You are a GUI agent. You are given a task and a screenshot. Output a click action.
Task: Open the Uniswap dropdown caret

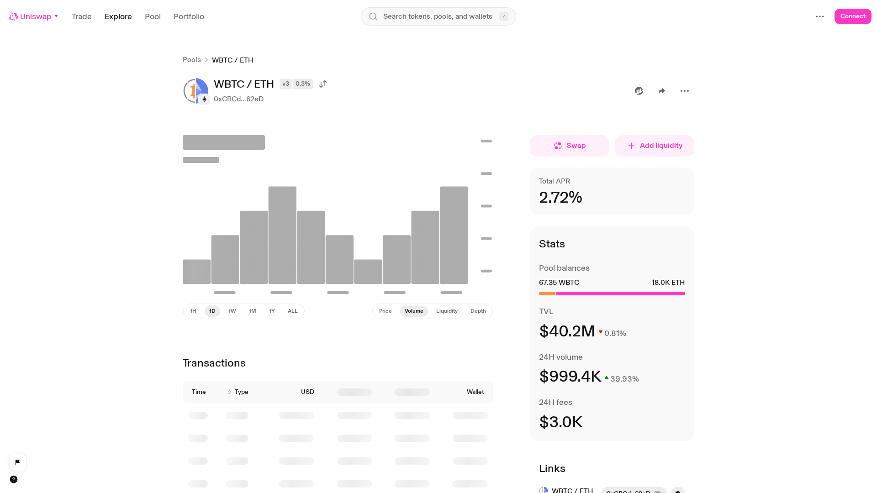point(56,16)
